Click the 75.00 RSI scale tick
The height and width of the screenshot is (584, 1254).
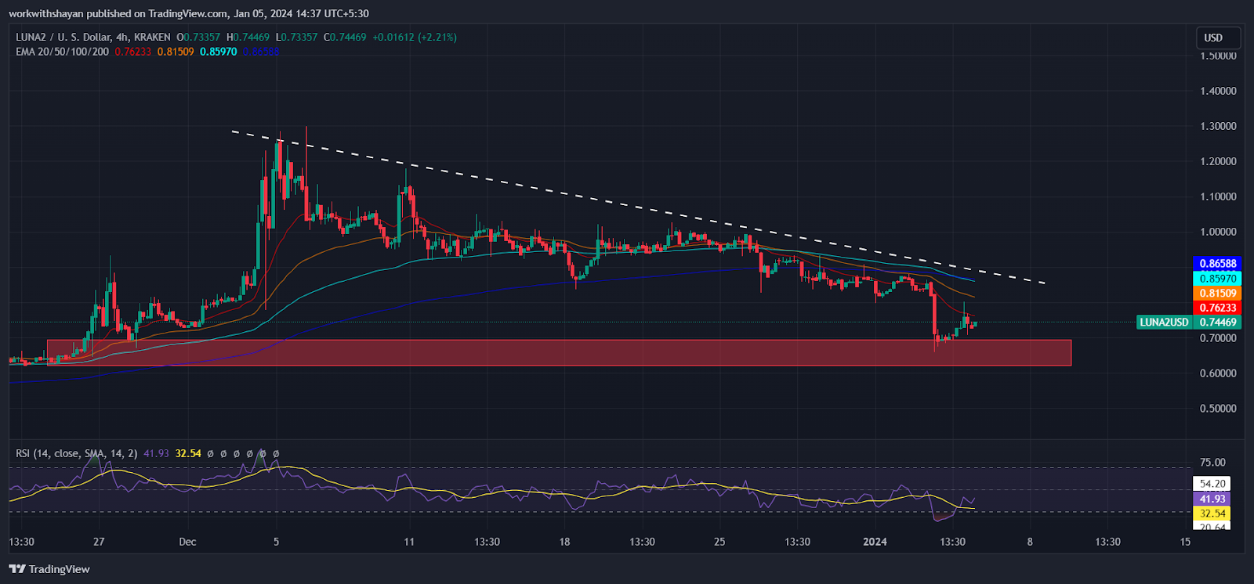(x=1212, y=463)
